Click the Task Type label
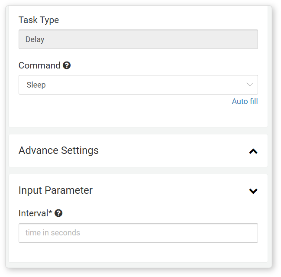Viewport: 281px width, 277px height. (x=39, y=20)
